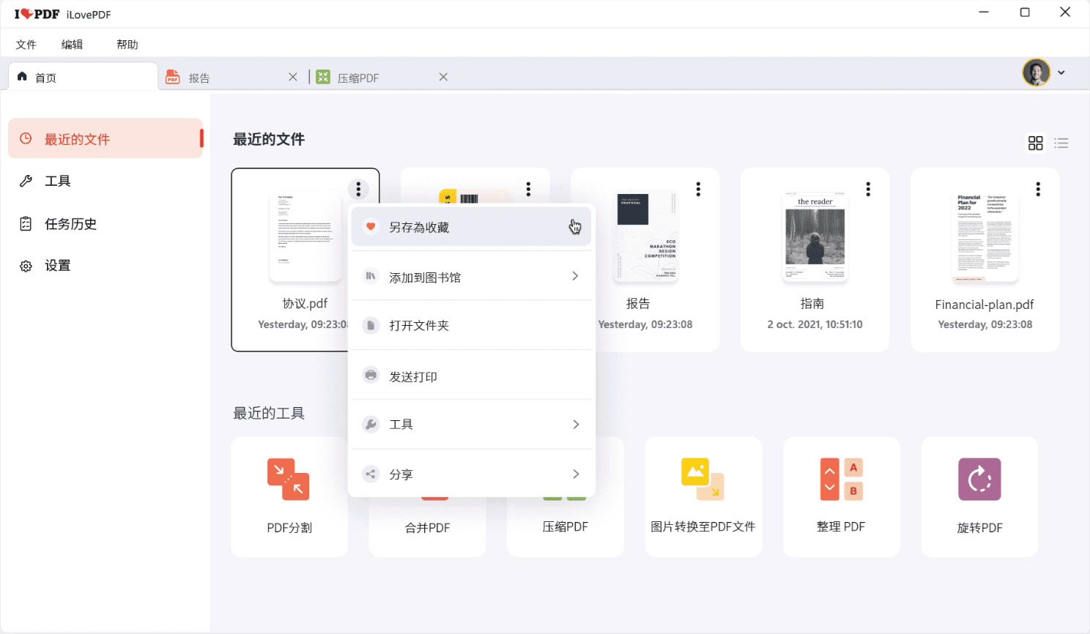Choose 另存為收藏 from the context menu

click(x=419, y=228)
